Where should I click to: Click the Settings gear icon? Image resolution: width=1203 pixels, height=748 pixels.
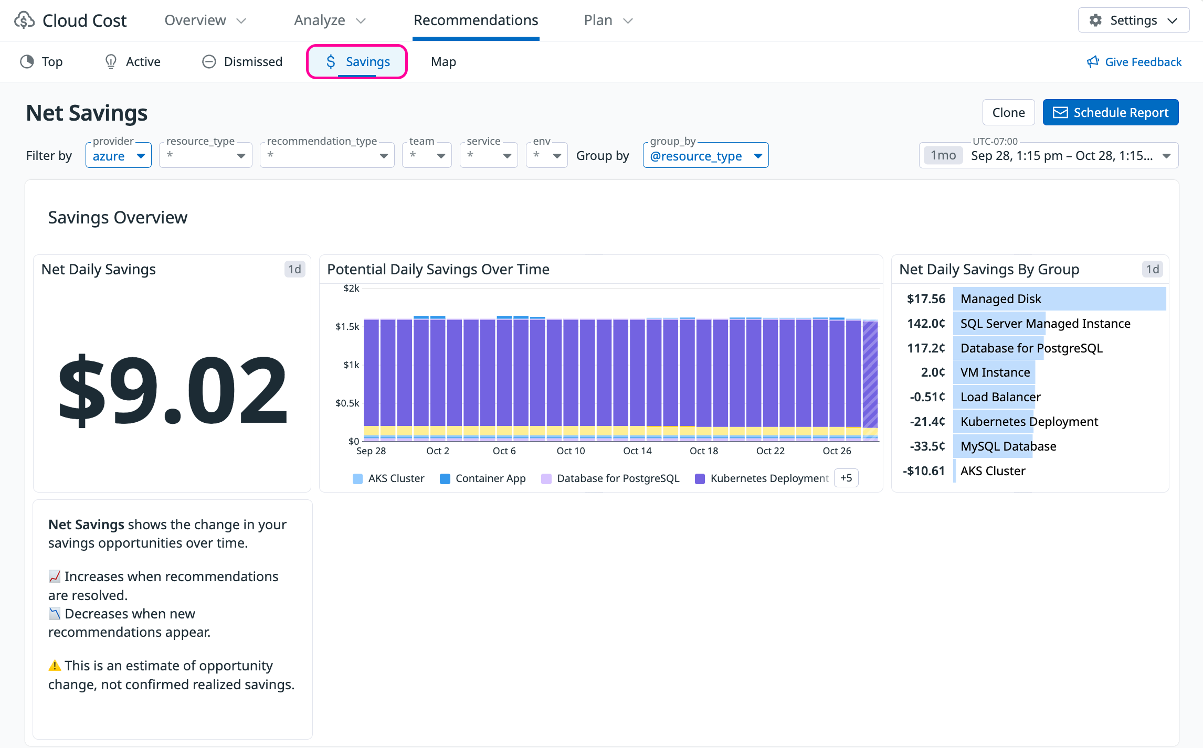[x=1095, y=20]
